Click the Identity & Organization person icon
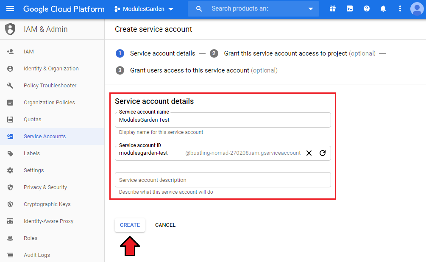 pos(10,69)
